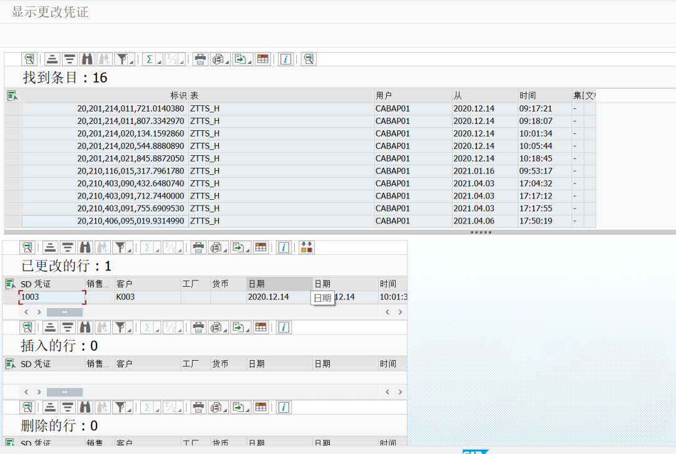676x454 pixels.
Task: Open Export icon in 插入的行 toolbar
Action: coord(238,328)
